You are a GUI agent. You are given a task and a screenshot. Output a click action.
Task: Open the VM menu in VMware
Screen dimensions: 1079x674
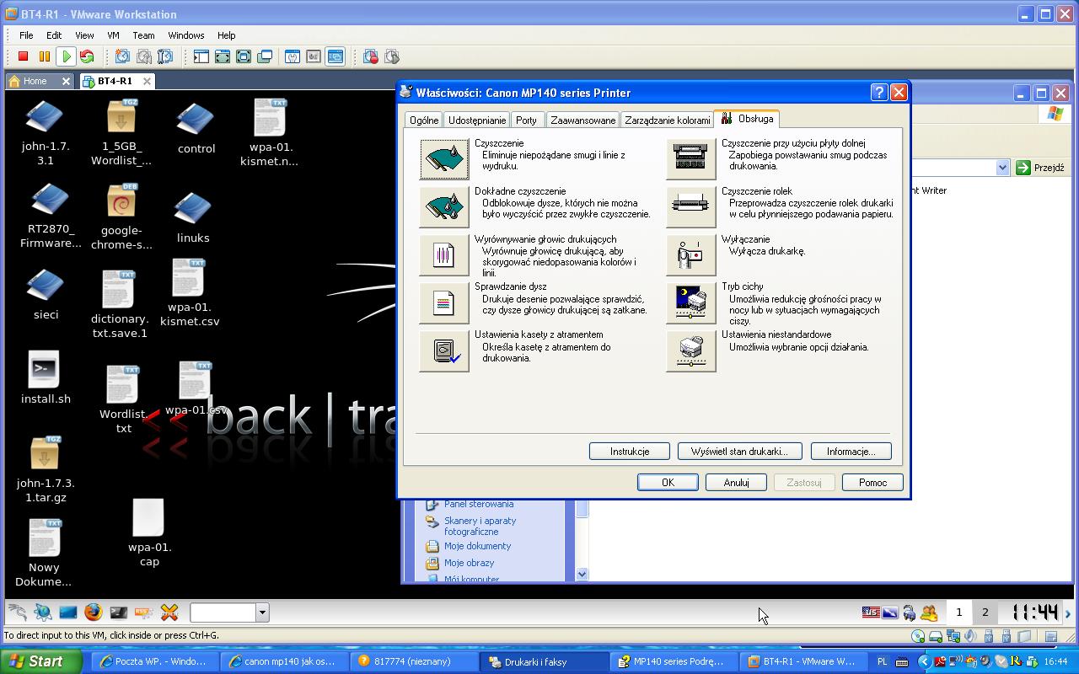point(113,35)
